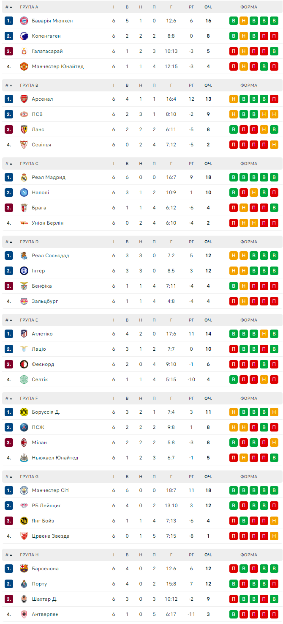283x624 pixels.
Task: Click the Баварія Мюнхен club logo
Action: [24, 21]
